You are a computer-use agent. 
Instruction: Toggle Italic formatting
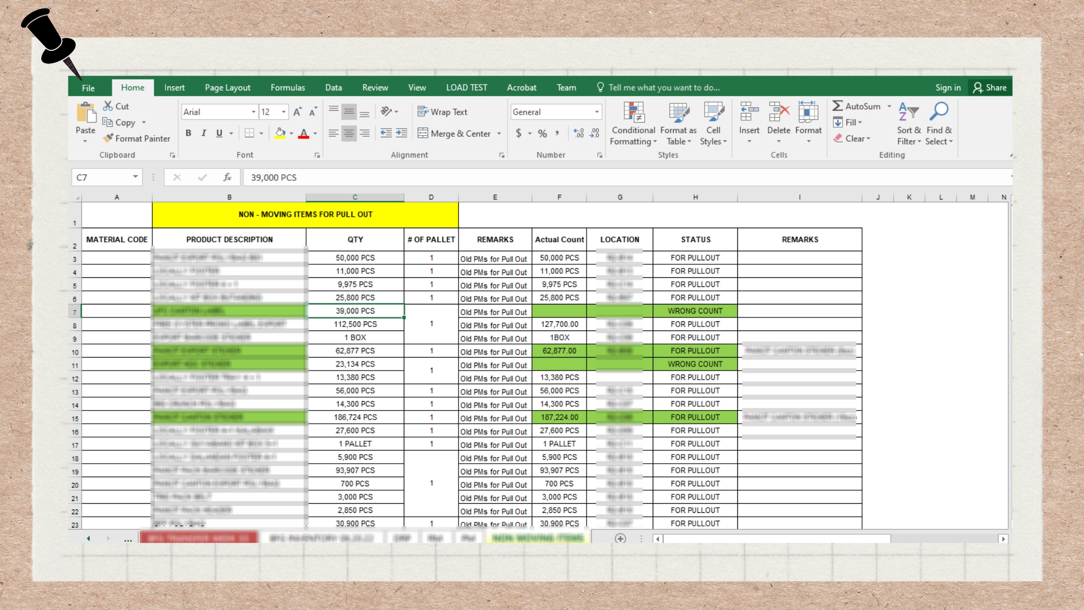[204, 133]
